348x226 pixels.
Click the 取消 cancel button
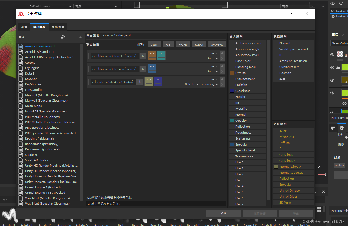point(223,214)
